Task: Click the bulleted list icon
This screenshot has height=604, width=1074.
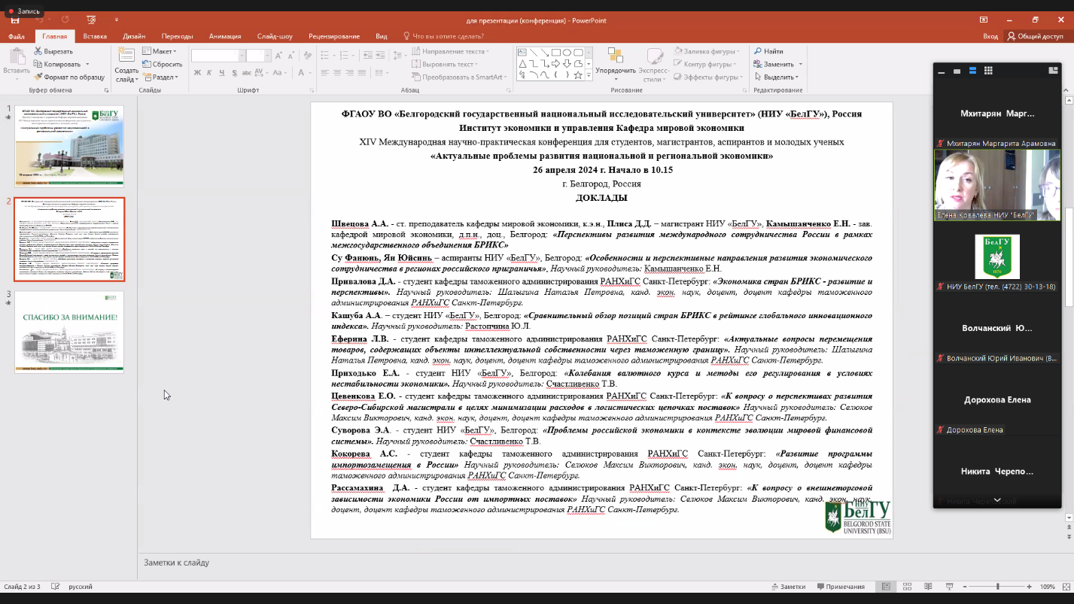Action: [x=325, y=56]
